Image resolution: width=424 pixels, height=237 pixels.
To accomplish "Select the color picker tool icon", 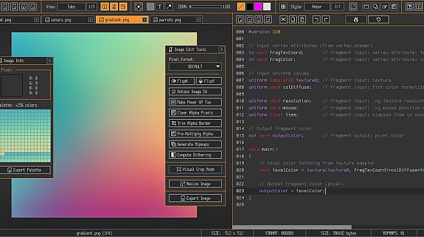I will 169,6.
